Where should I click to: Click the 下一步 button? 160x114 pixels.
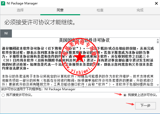click(x=146, y=105)
